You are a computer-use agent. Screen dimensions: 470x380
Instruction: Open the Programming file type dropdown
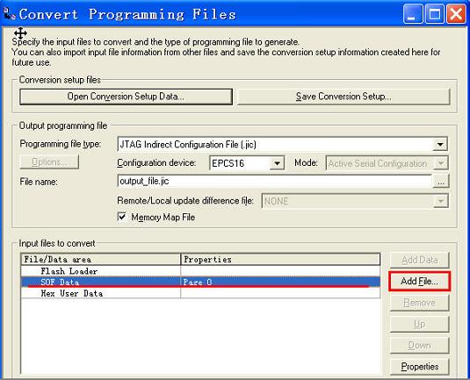coord(440,145)
